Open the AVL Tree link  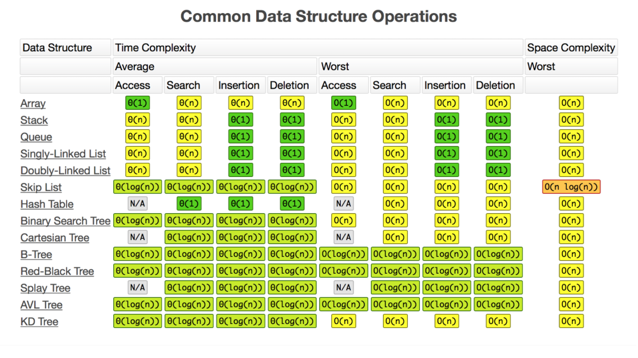coord(41,305)
